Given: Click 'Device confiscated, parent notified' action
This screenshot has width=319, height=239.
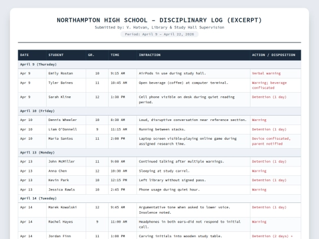Looking at the screenshot, I should [271, 141].
